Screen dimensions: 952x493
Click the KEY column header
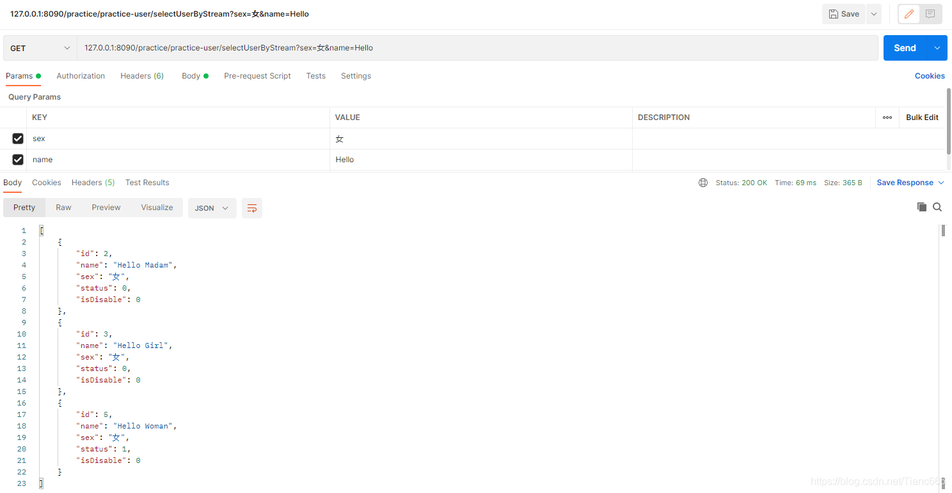pos(40,118)
